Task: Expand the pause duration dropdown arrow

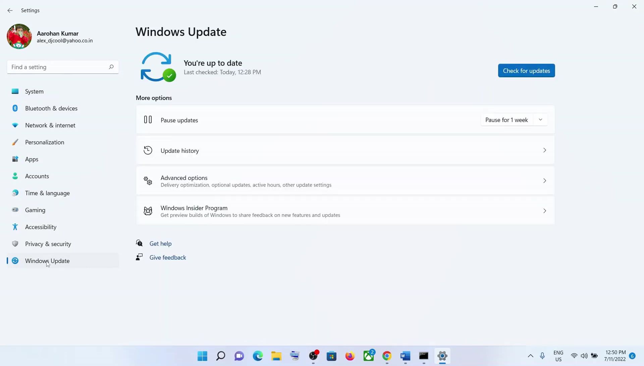Action: (540, 120)
